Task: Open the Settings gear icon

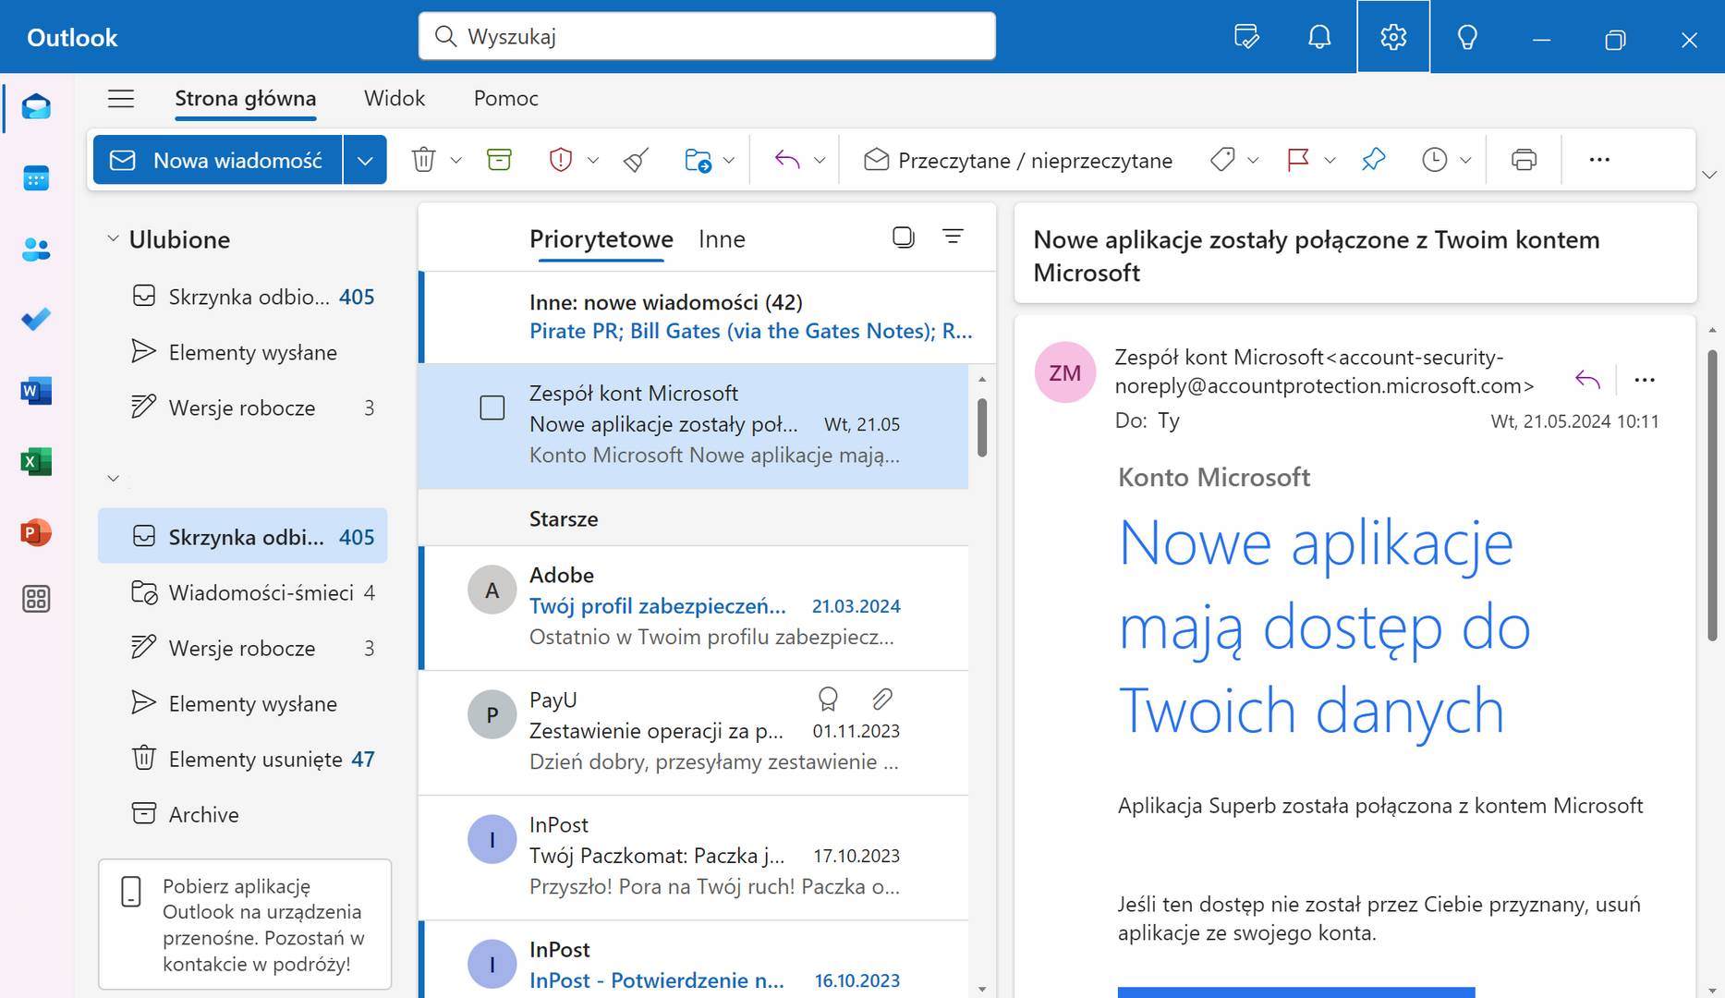Action: coord(1393,37)
